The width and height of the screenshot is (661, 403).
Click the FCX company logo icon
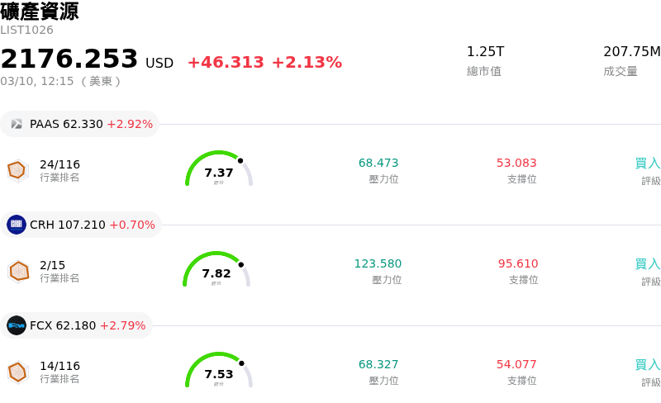(17, 325)
